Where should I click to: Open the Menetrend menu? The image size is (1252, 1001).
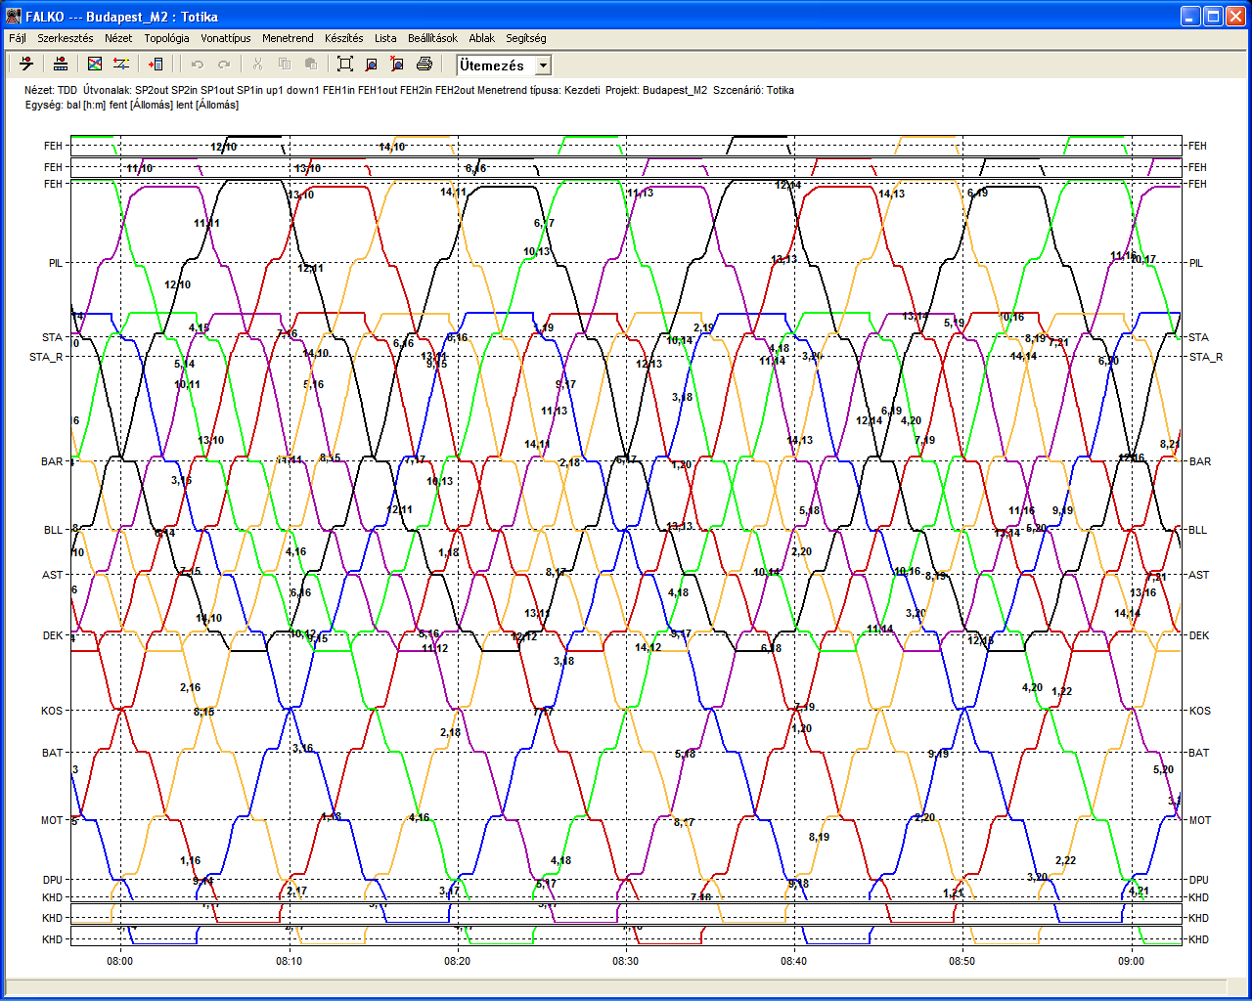click(288, 38)
